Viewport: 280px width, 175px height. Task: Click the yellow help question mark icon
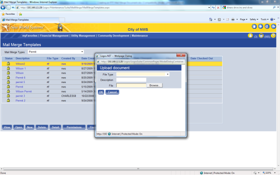273,35
